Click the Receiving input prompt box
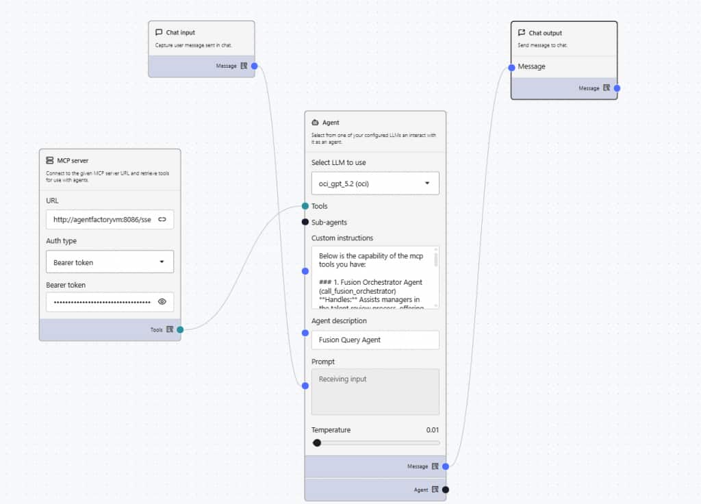This screenshot has width=701, height=504. 375,392
